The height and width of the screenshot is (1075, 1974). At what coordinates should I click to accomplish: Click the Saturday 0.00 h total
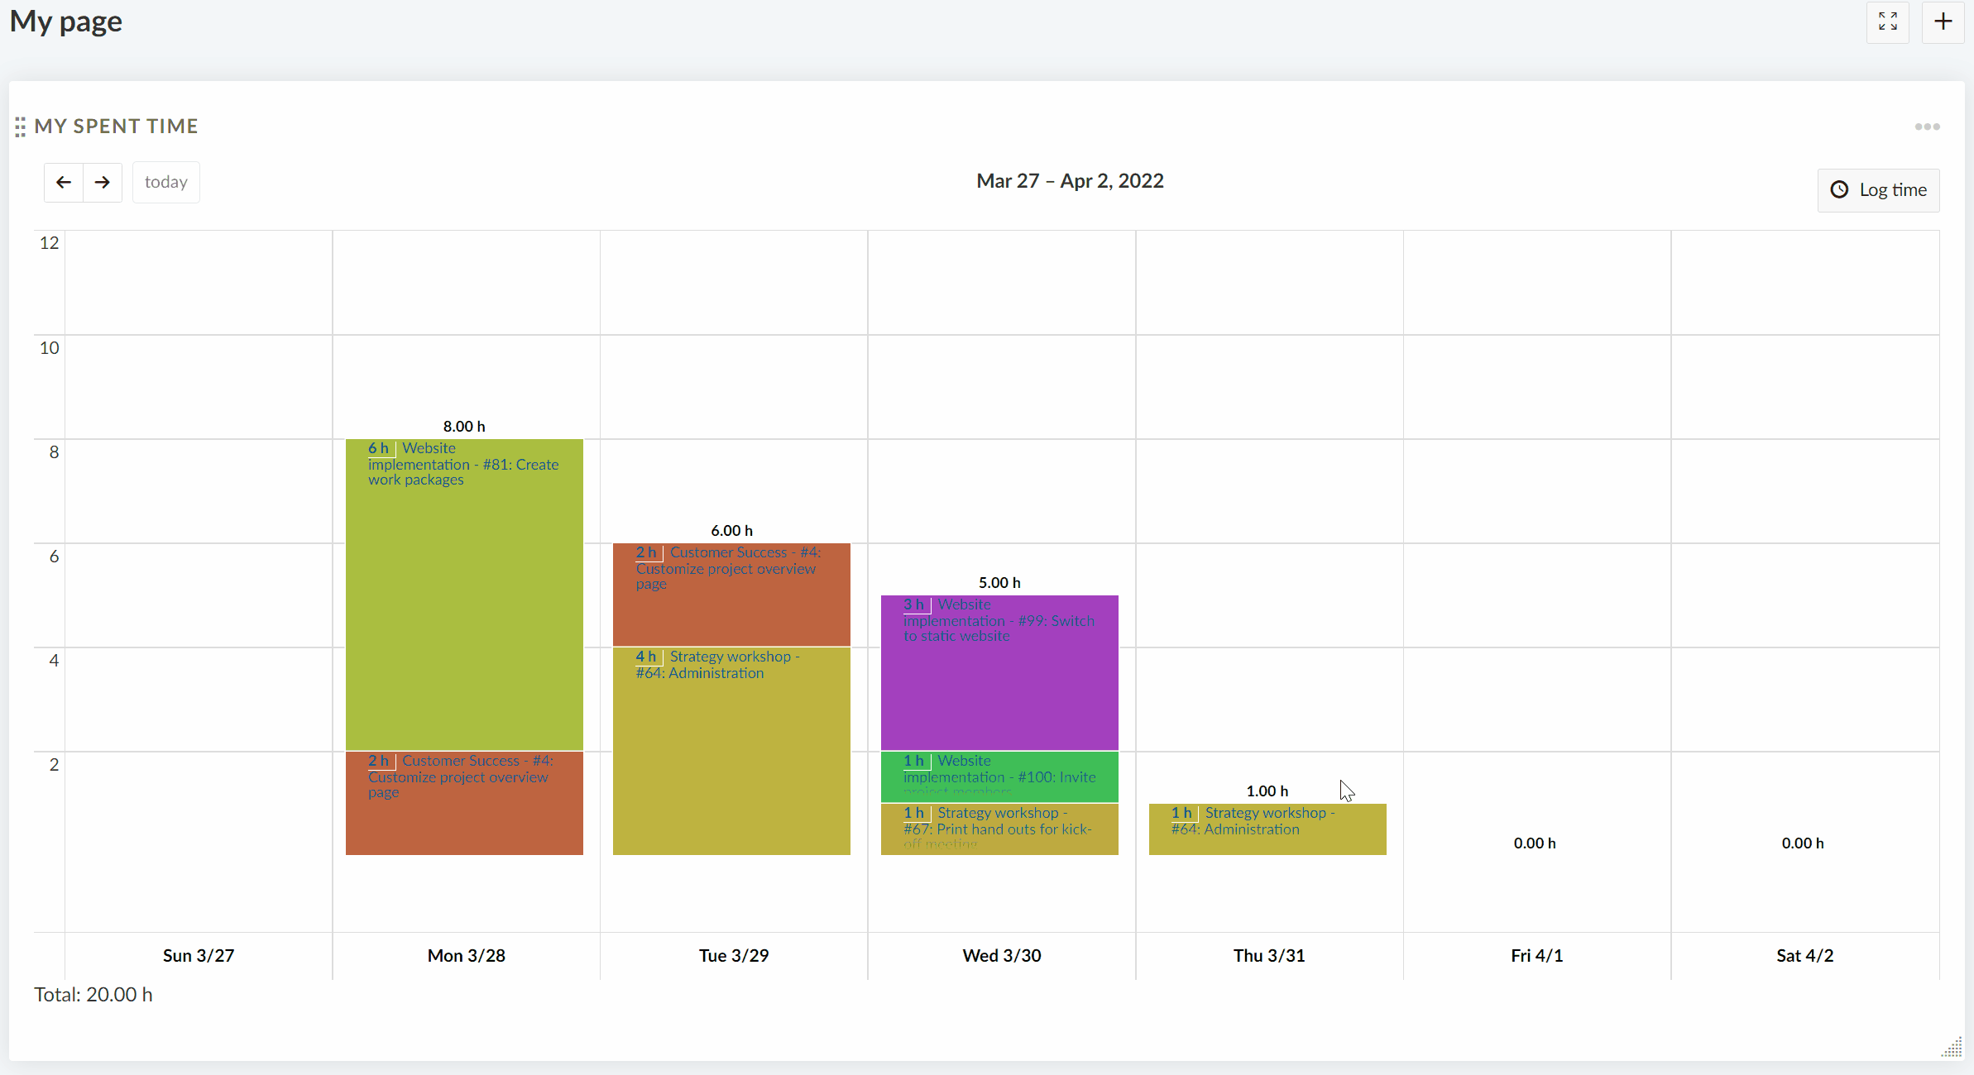coord(1803,843)
